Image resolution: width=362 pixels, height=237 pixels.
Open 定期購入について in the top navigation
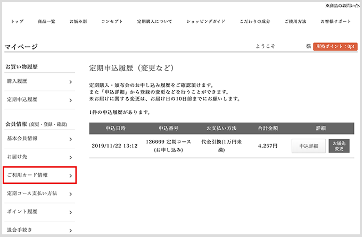[154, 21]
